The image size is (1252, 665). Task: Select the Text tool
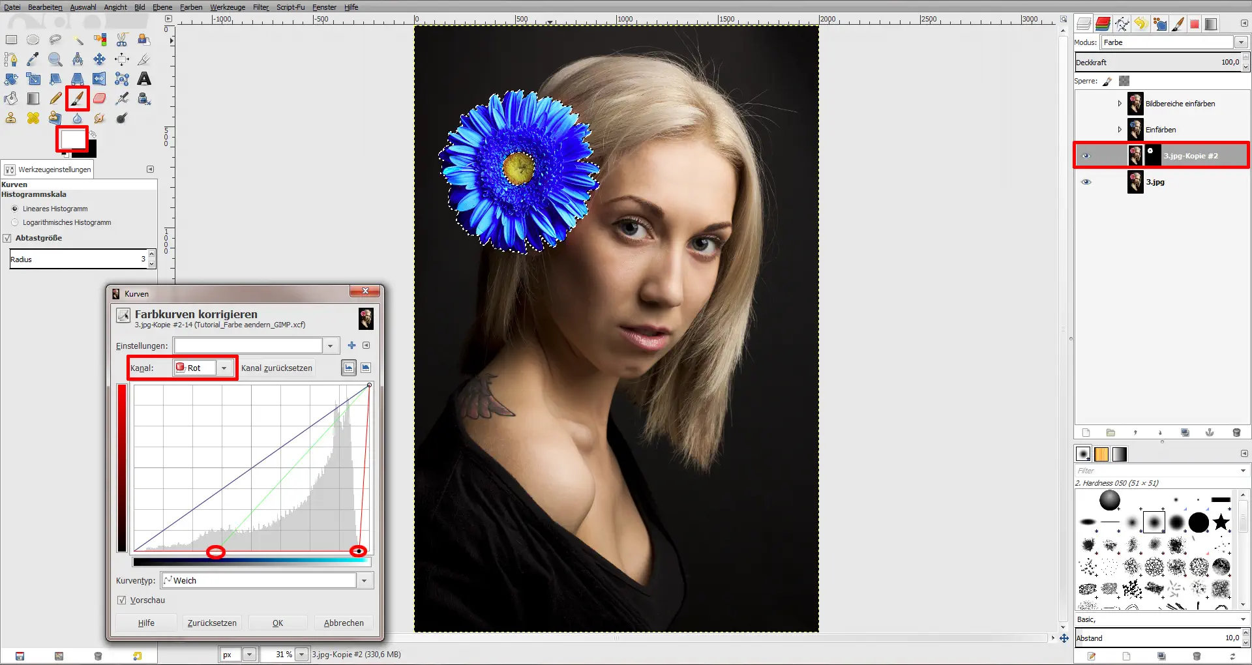point(144,79)
